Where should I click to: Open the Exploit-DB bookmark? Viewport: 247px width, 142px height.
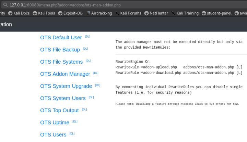(71, 13)
